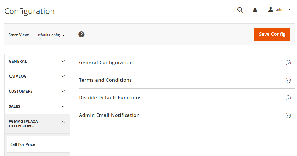297x156 pixels.
Task: Click the admin user avatar icon
Action: tap(271, 10)
